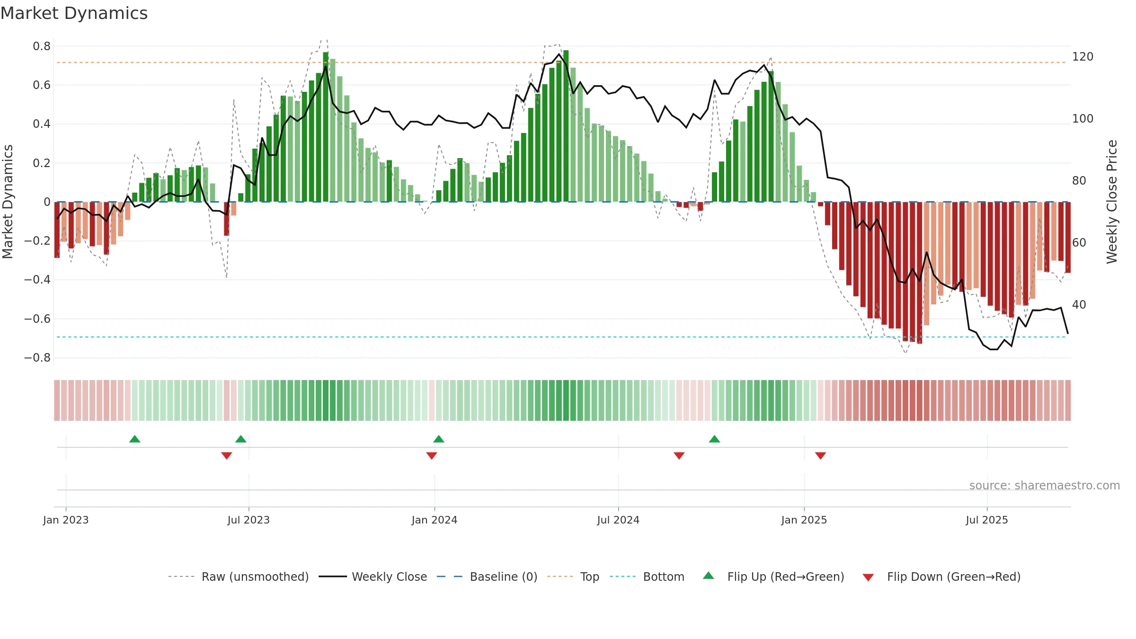
Task: Click the 120 tick on the price axis
Action: [x=1083, y=57]
